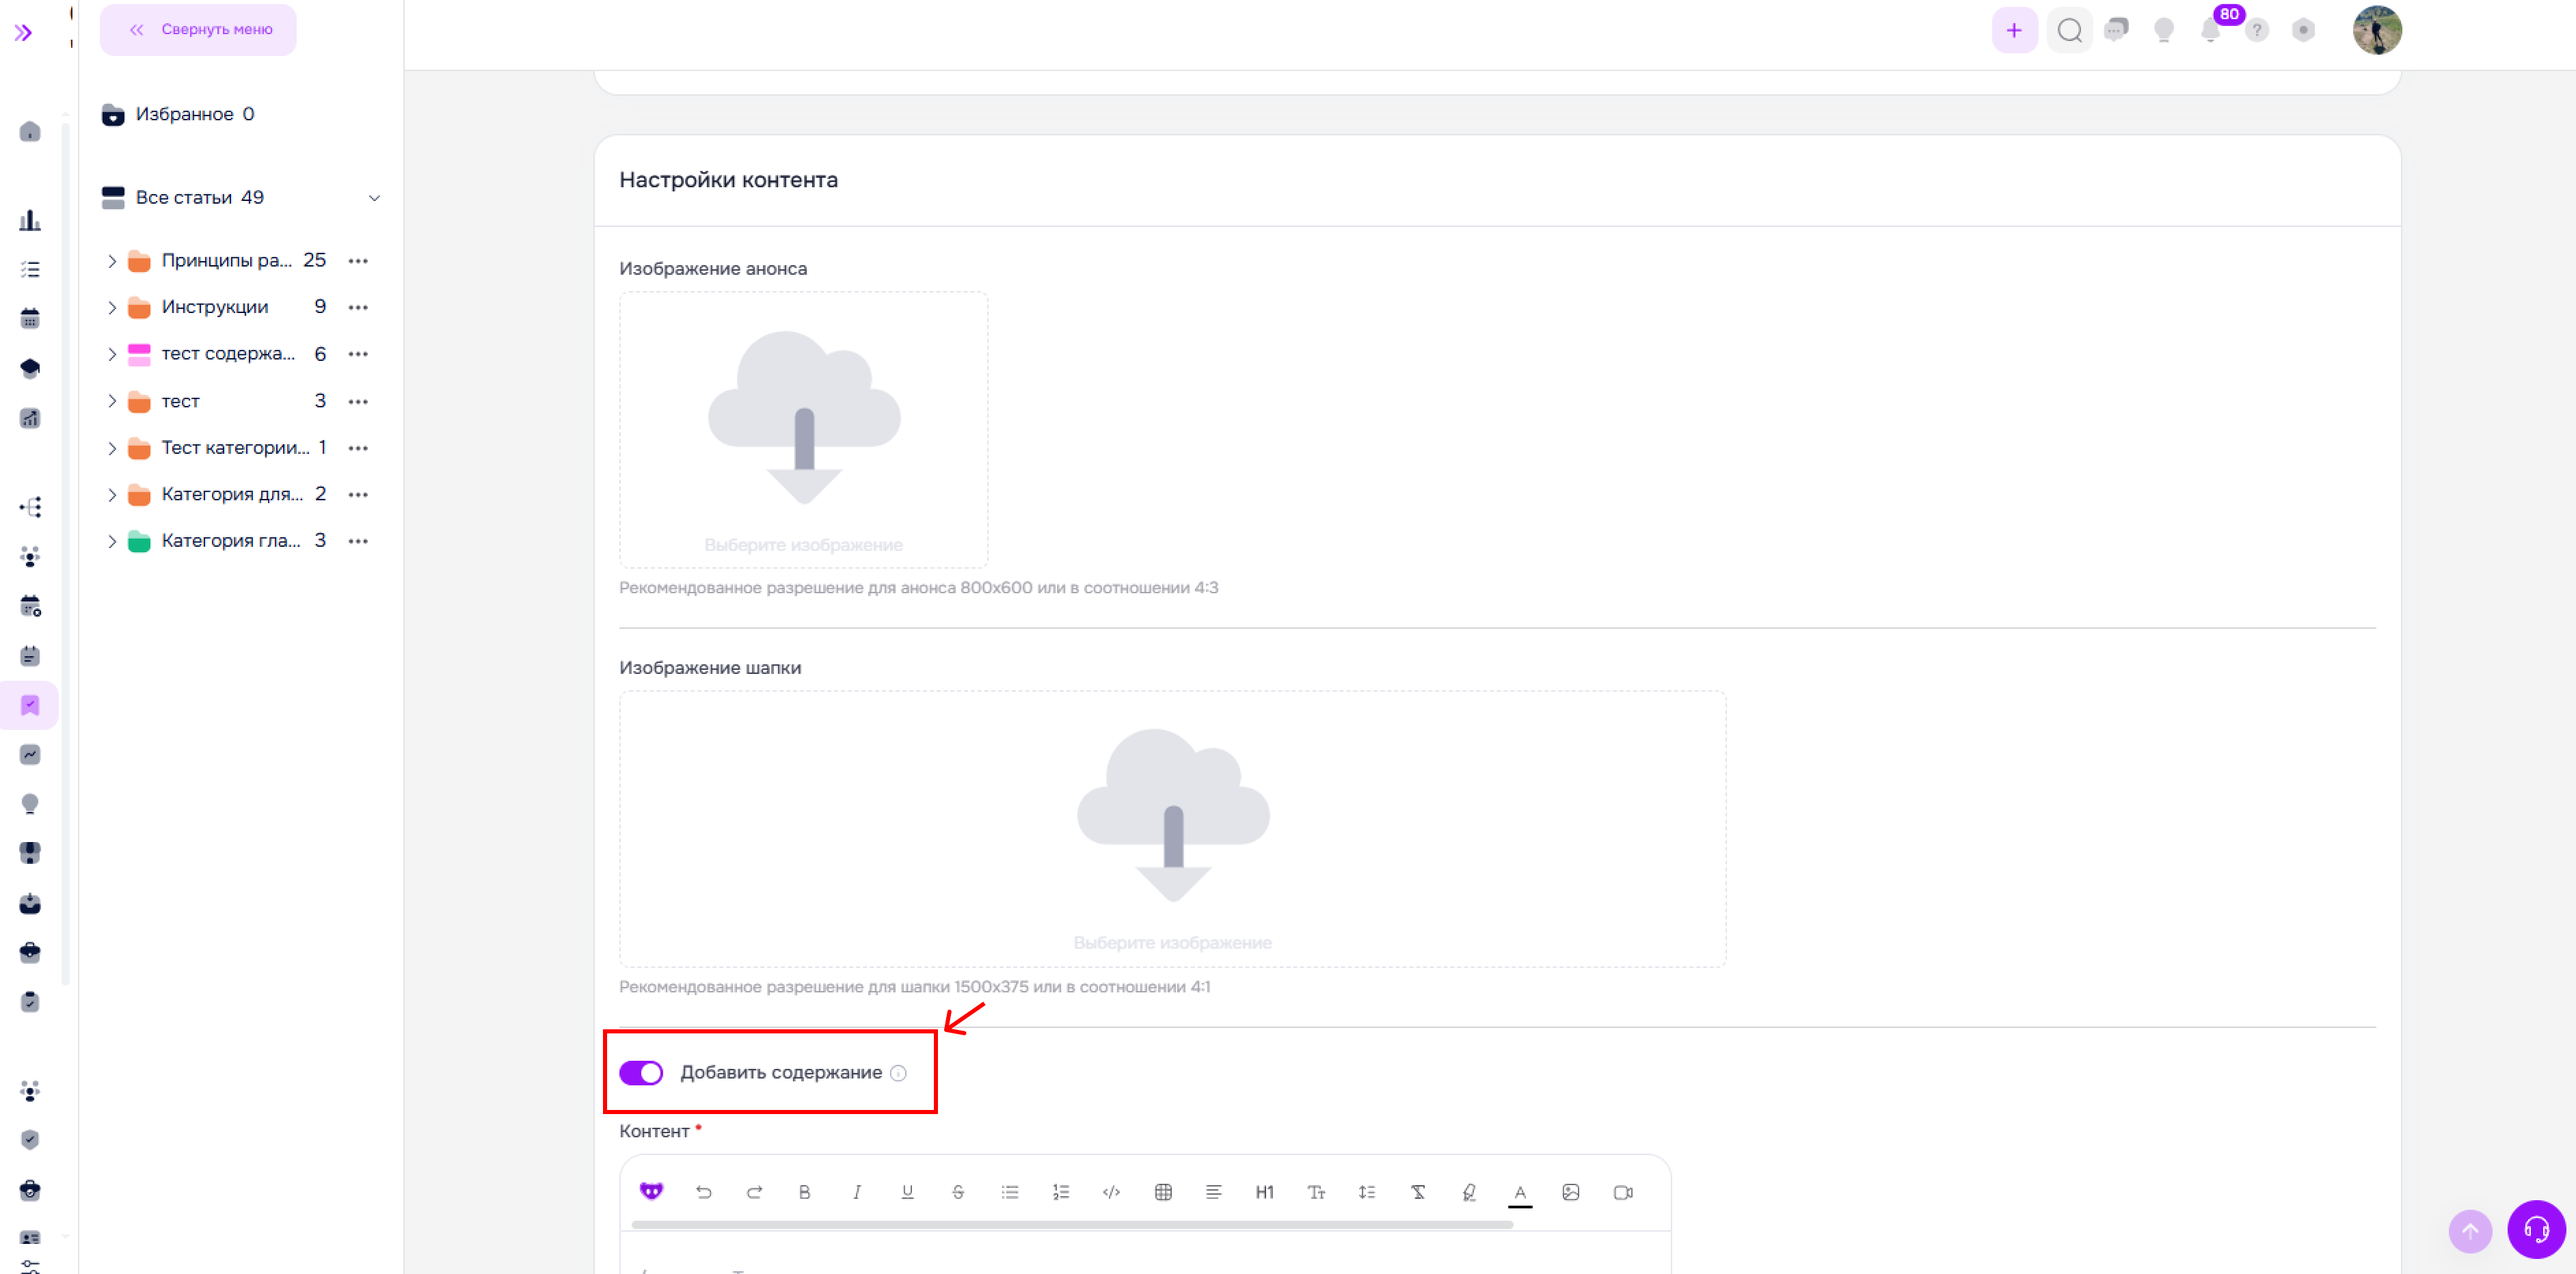Open font size option in editor toolbar

tap(1316, 1192)
